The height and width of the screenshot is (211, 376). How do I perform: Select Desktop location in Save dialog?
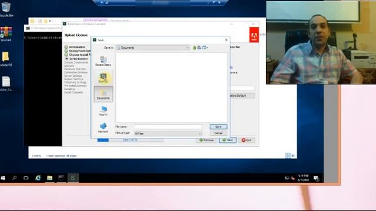tap(103, 78)
